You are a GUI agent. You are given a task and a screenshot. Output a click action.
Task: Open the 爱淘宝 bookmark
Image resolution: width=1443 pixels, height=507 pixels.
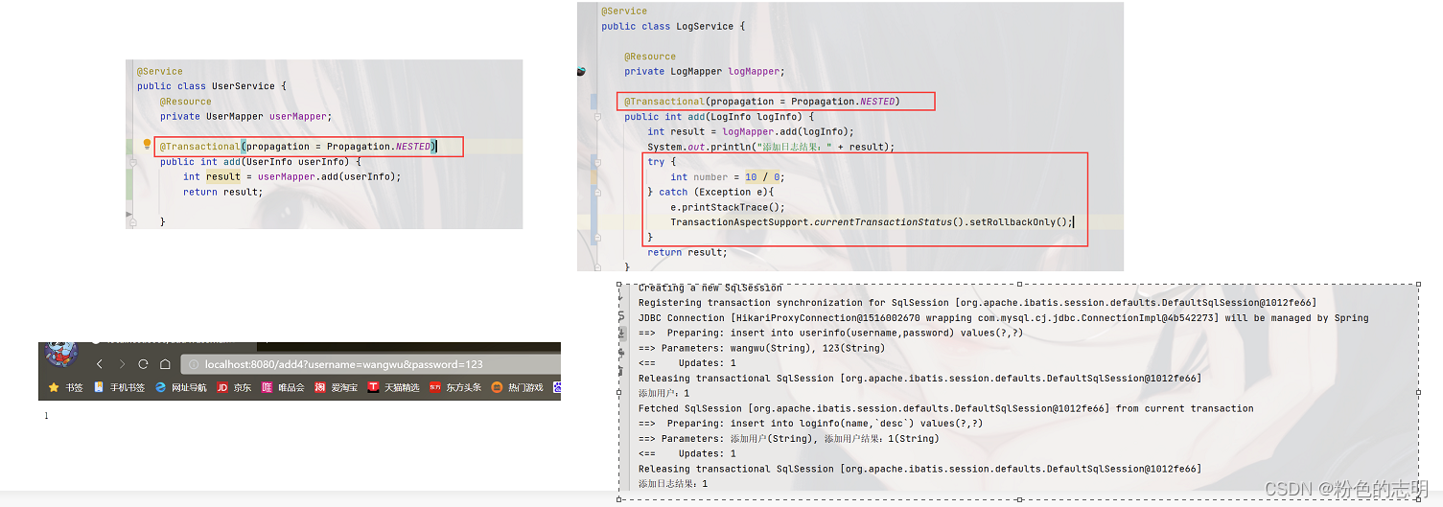(x=337, y=387)
